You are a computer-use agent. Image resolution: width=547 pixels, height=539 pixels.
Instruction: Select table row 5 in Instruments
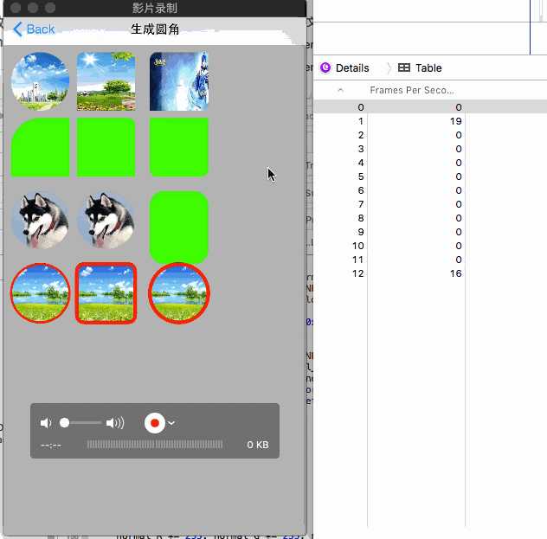430,176
